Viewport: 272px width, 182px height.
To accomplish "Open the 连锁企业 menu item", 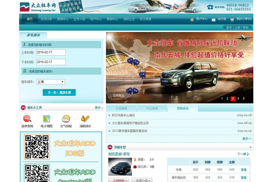I will click(x=129, y=19).
